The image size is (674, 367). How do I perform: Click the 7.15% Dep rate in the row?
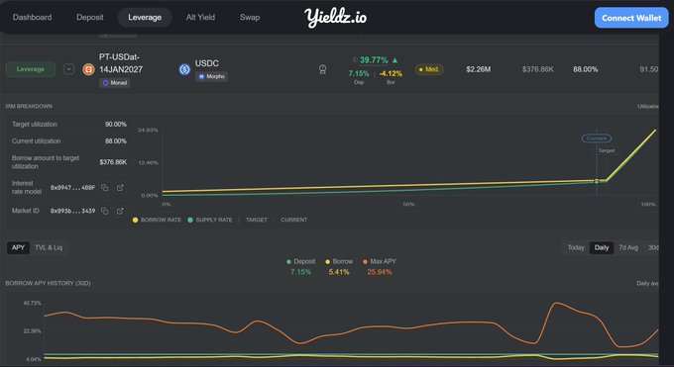[359, 74]
